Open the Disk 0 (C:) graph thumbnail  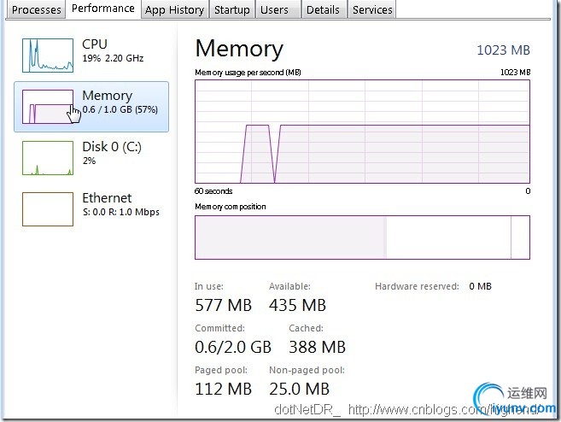47,158
